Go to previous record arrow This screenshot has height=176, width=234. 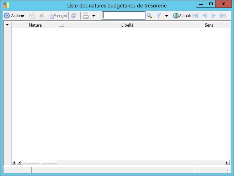pos(204,16)
